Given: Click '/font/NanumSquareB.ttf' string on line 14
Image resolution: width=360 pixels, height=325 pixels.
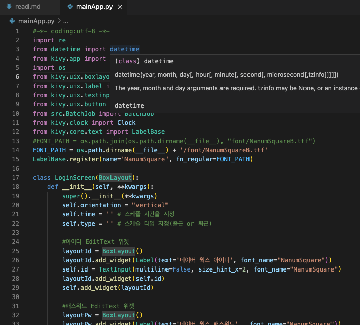Looking at the screenshot, I should click(x=224, y=150).
